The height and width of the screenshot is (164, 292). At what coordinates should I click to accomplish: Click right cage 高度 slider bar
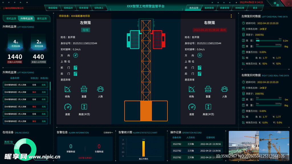pyautogui.click(x=269, y=99)
